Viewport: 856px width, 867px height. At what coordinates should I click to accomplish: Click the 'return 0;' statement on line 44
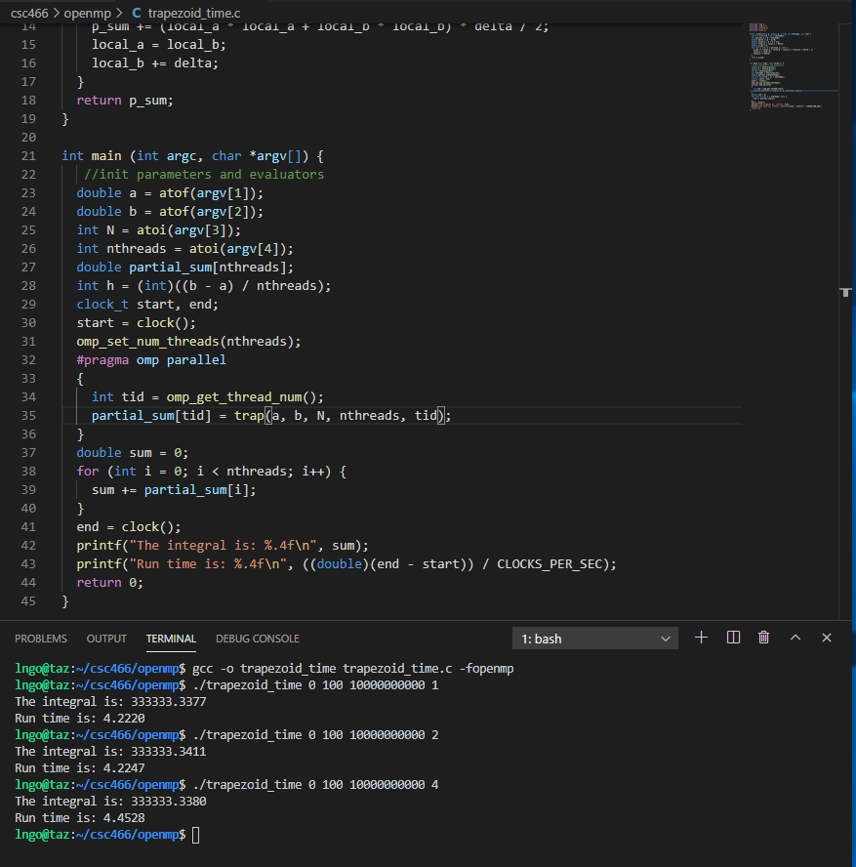point(109,582)
